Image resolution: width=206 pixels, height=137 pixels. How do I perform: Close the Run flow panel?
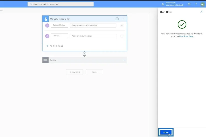click(x=201, y=12)
